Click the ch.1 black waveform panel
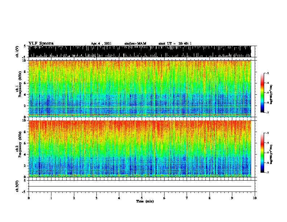 click(140, 52)
